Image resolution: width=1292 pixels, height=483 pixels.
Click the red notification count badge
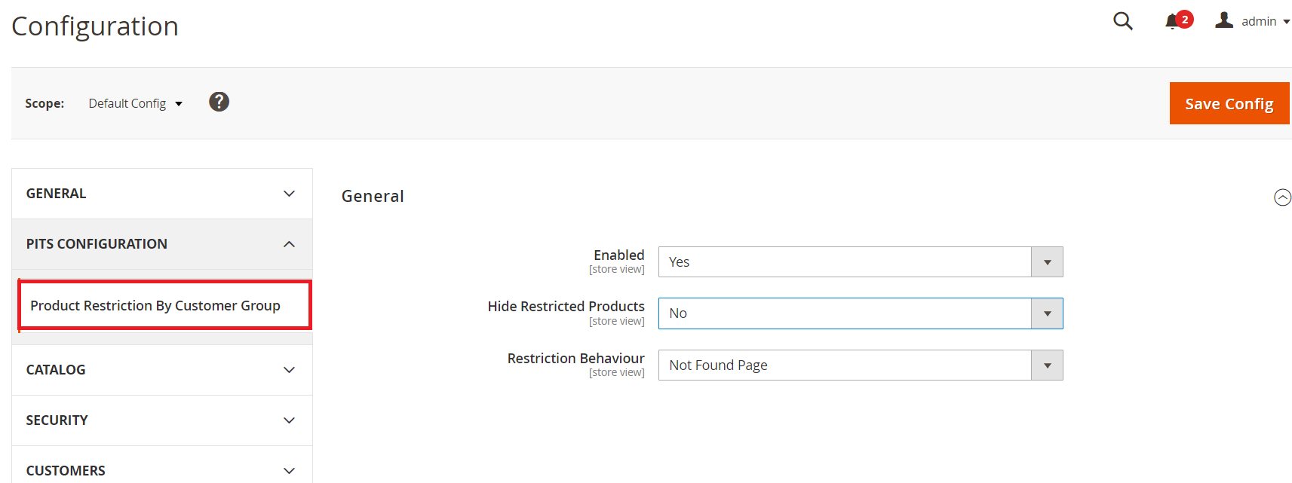click(1185, 19)
